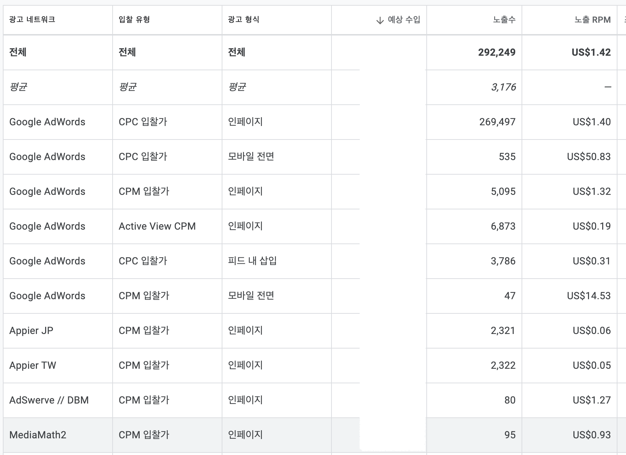The height and width of the screenshot is (455, 626).
Task: Click the sort arrow on 예상 수입 column
Action: (x=380, y=21)
